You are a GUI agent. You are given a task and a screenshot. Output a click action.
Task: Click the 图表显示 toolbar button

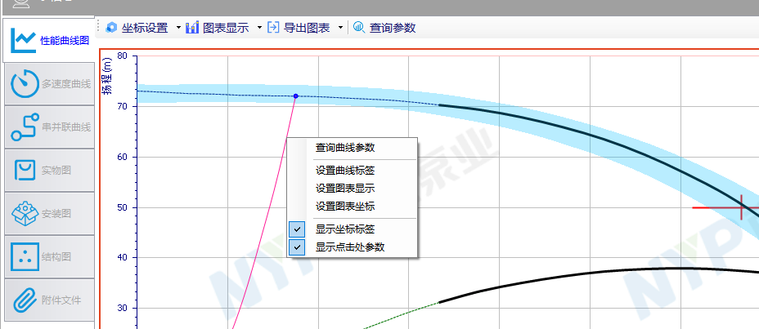point(218,28)
